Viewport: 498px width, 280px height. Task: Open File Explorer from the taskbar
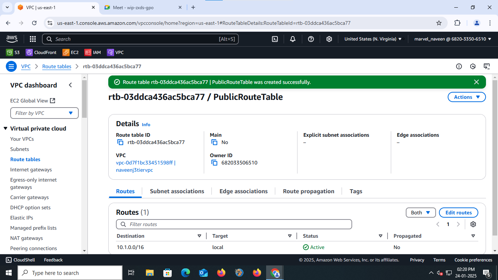149,273
